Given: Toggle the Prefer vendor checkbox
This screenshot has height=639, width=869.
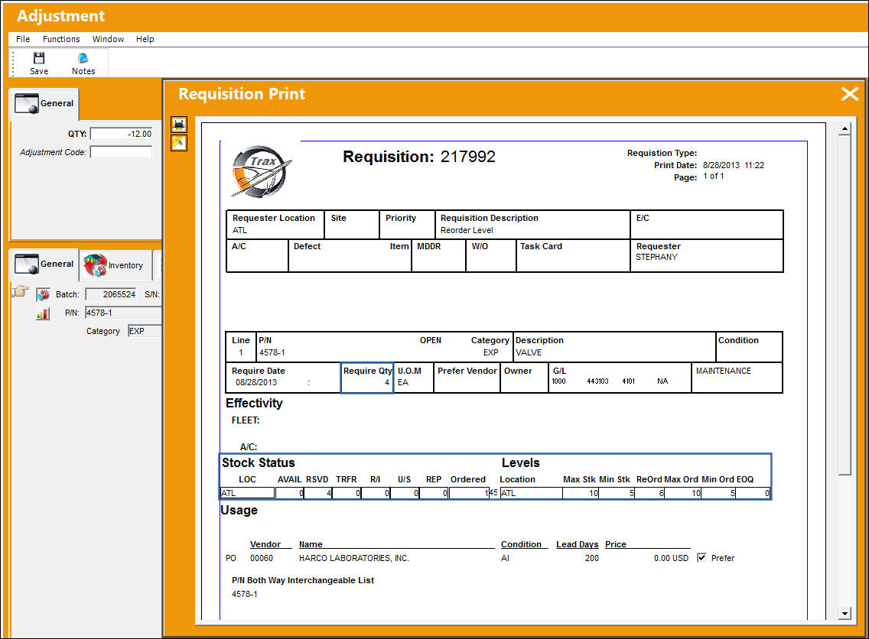Looking at the screenshot, I should tap(701, 558).
